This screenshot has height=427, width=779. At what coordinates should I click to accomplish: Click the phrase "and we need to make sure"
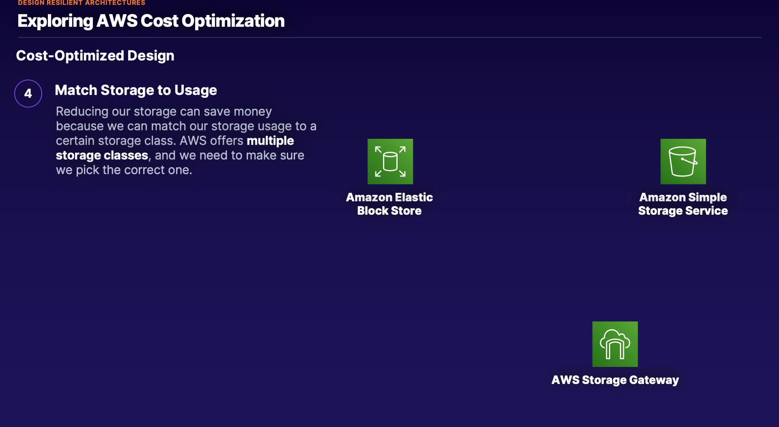pos(229,155)
